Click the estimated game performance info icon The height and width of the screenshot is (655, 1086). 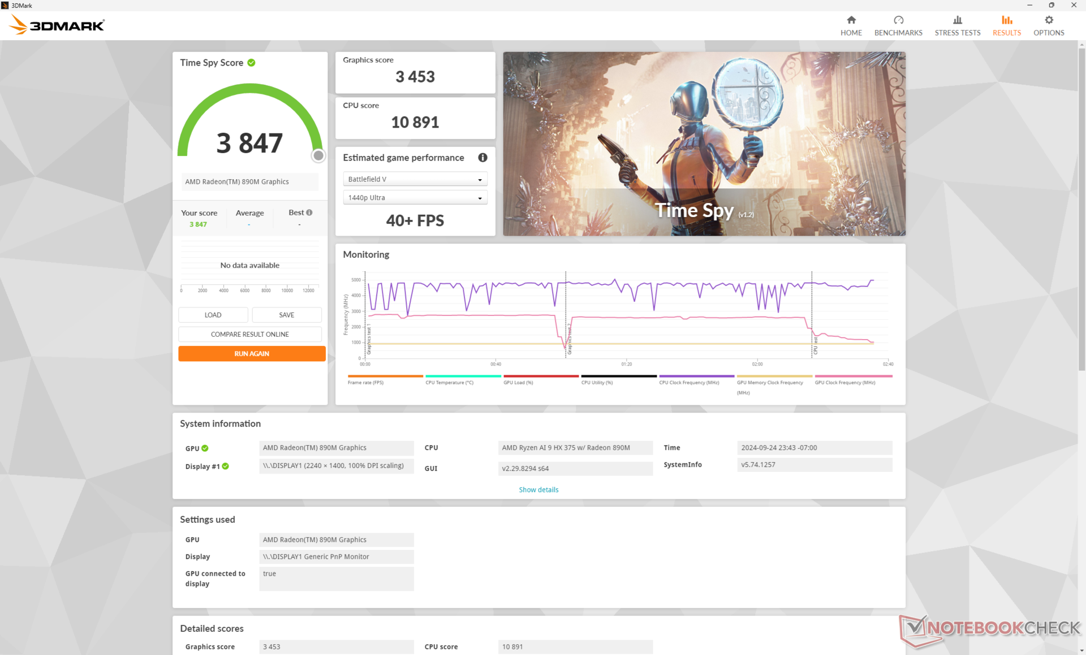pos(482,158)
